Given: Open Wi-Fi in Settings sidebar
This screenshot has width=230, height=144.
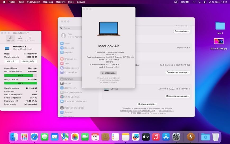Looking at the screenshot, I should tap(71, 43).
